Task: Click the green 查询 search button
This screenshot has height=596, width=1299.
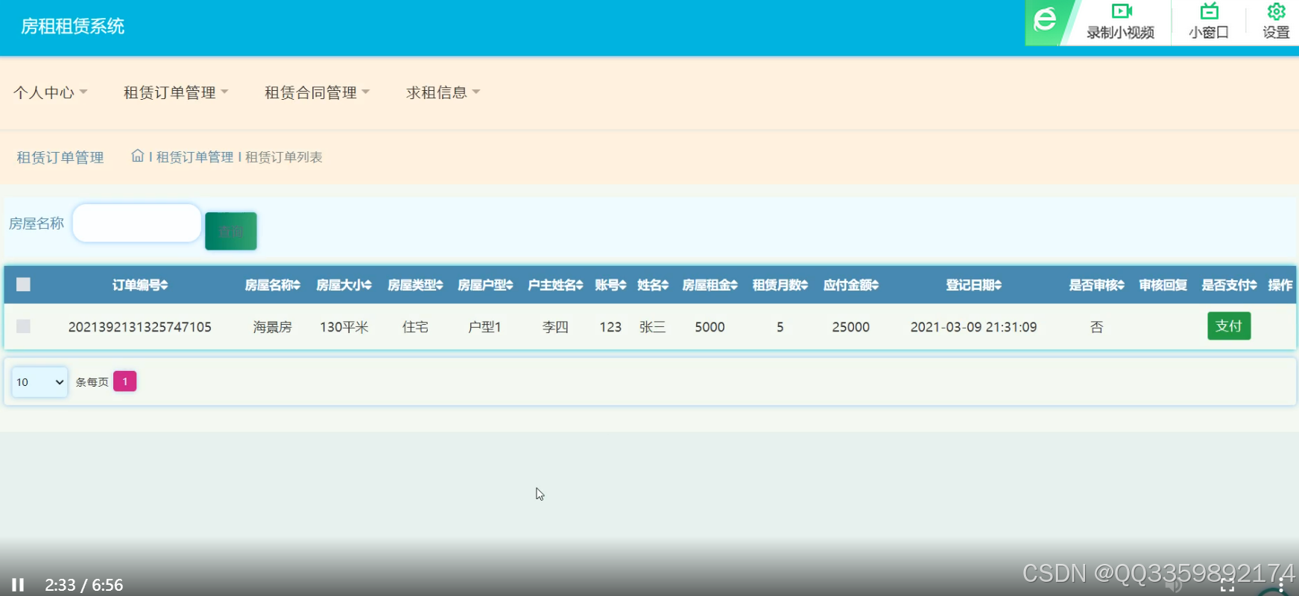Action: coord(231,231)
